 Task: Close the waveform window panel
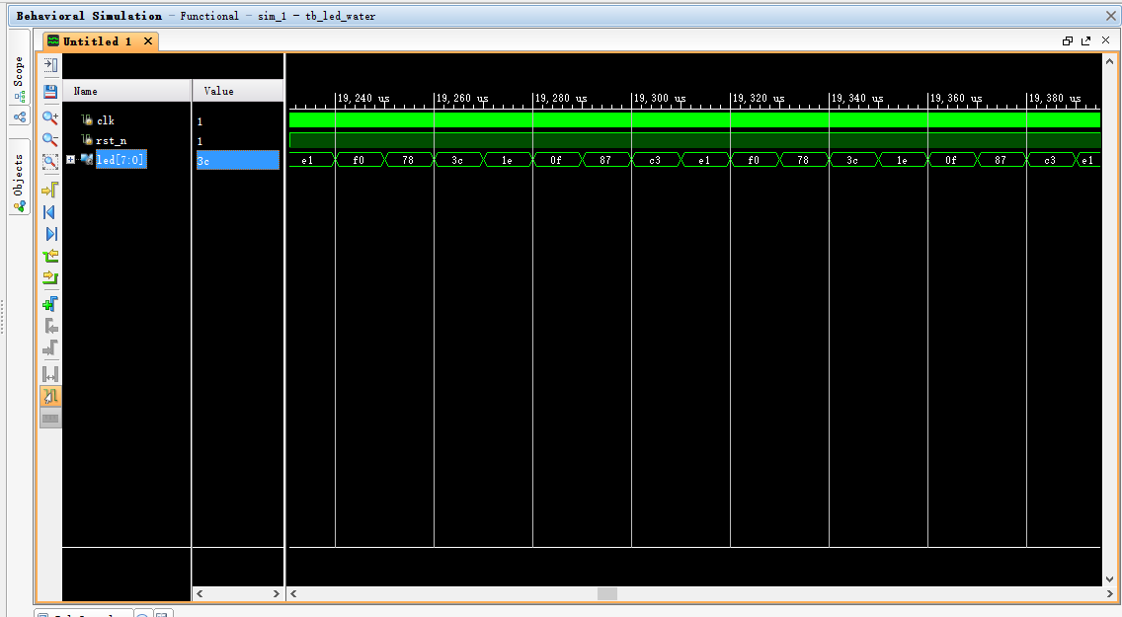click(x=1105, y=40)
